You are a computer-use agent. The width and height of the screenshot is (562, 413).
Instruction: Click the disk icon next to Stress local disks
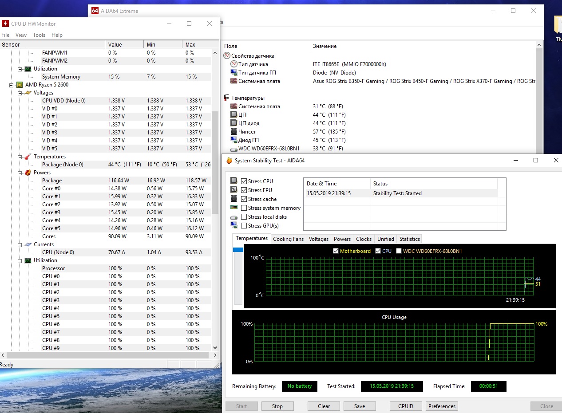point(234,217)
